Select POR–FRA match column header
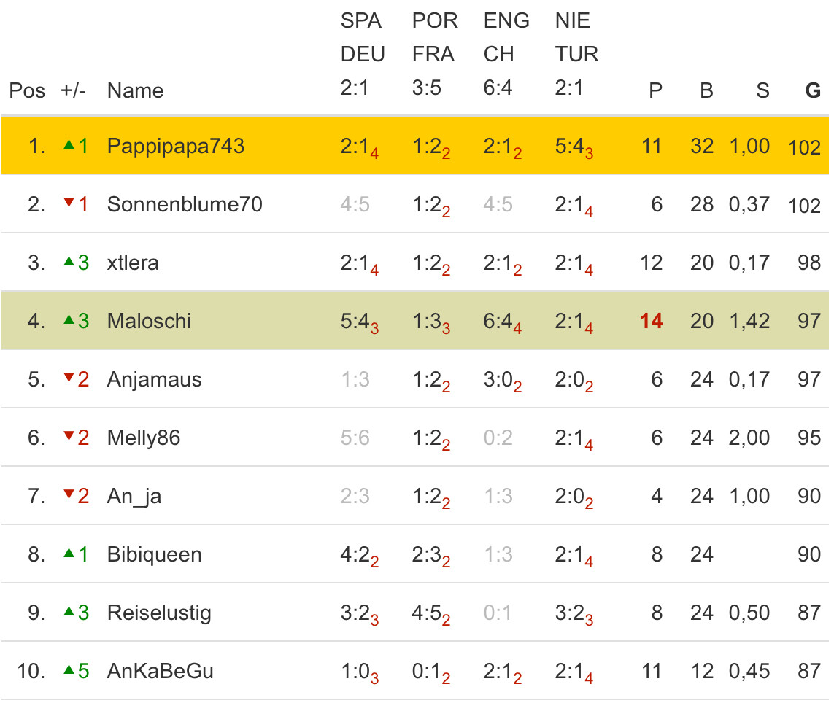 point(434,55)
